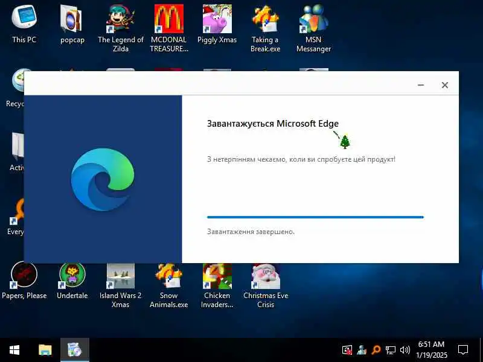Click the volume speaker tray icon
Viewport: 483px width, 362px height.
pyautogui.click(x=405, y=350)
